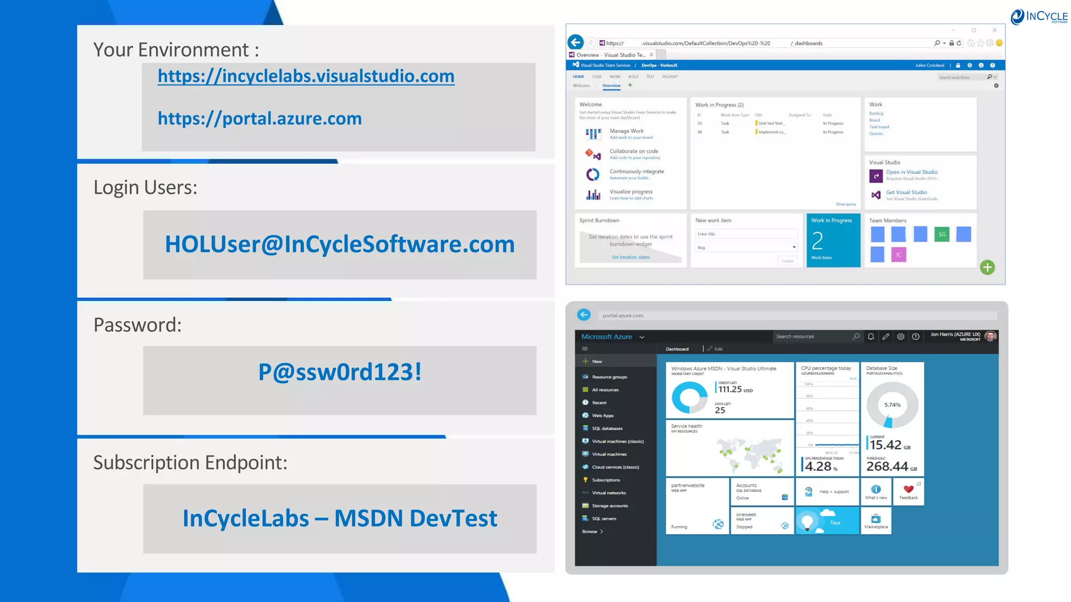Open Subscriptions in Azure sidebar

(x=616, y=480)
